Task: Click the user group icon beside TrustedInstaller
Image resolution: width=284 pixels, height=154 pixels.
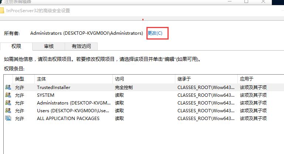Action: point(8,87)
